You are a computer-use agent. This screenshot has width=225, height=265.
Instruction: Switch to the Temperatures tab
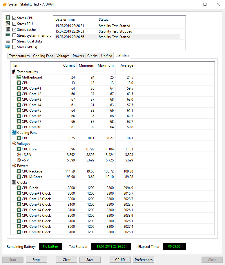click(x=19, y=56)
